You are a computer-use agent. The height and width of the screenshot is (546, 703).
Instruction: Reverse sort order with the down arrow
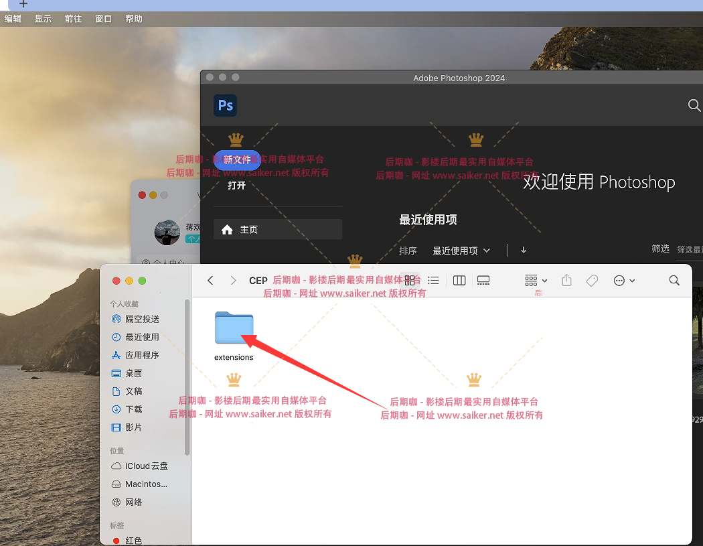point(524,251)
